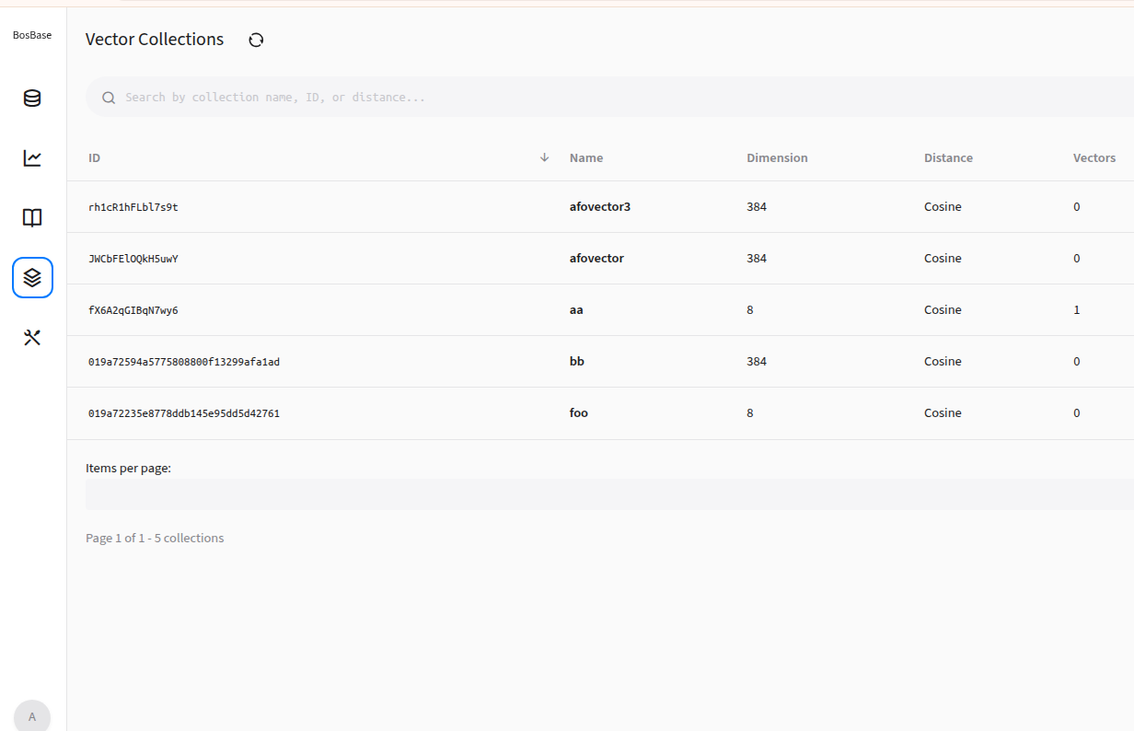Sort by Vectors column header
Screen dimensions: 1134x731
[1094, 157]
